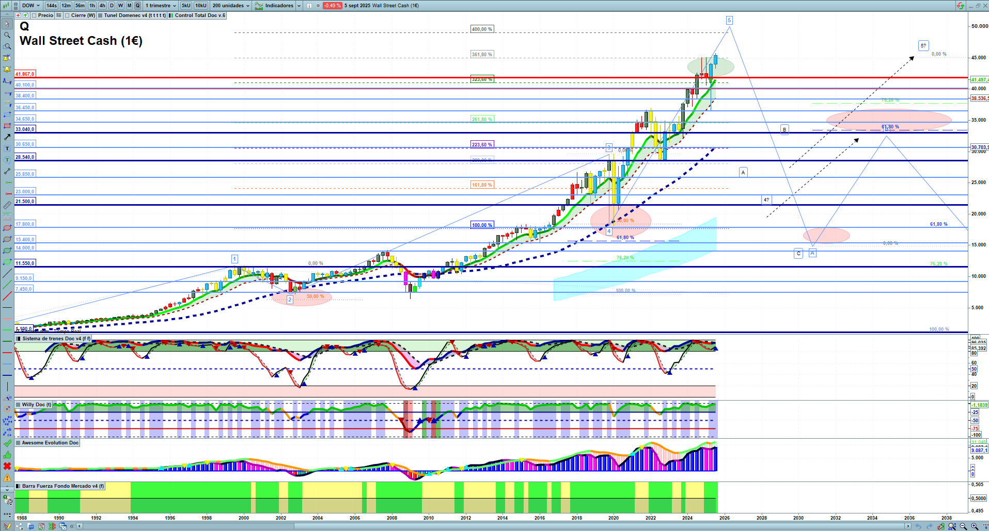Click the green thumbs-up icon
989x531 pixels.
tap(7, 455)
